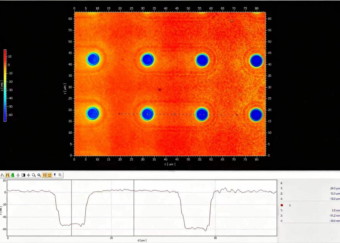Image resolution: width=340 pixels, height=243 pixels.
Task: Select the plain magnifier zoom tool
Action: tap(34, 175)
